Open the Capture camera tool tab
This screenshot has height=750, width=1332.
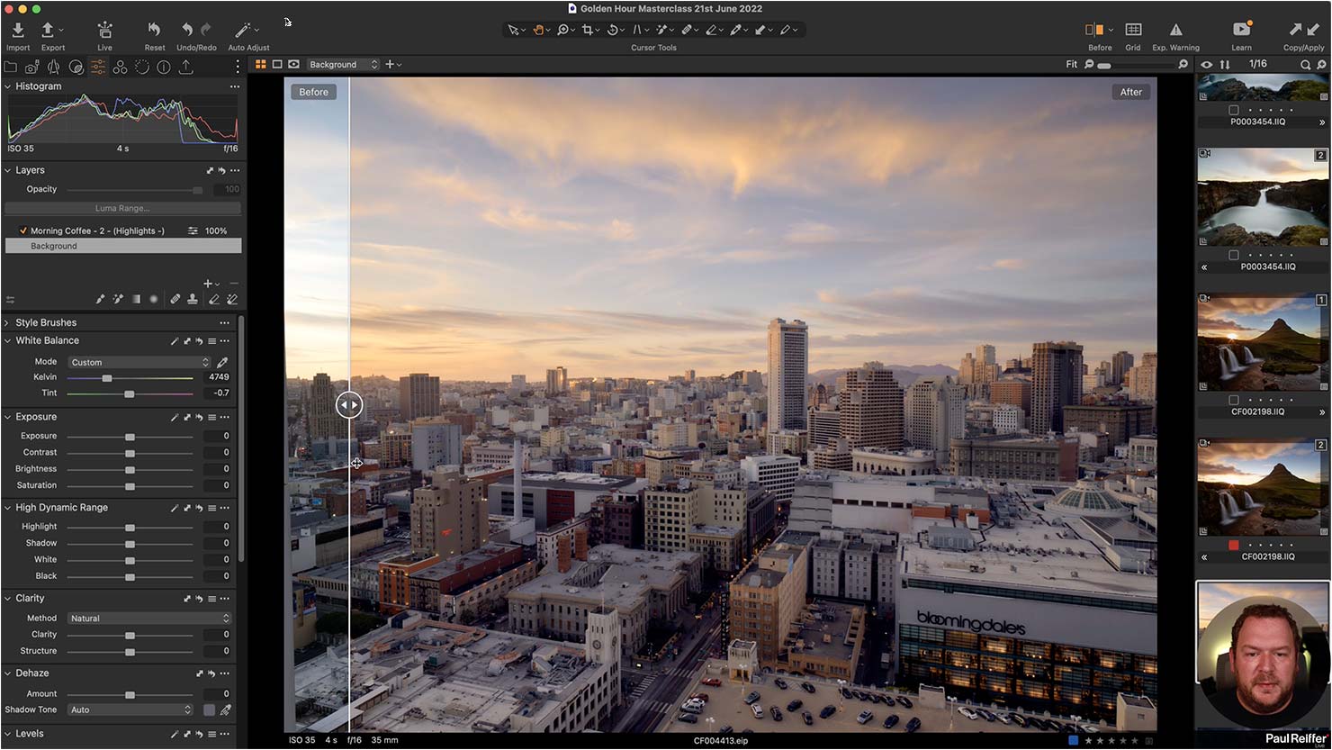(x=31, y=67)
